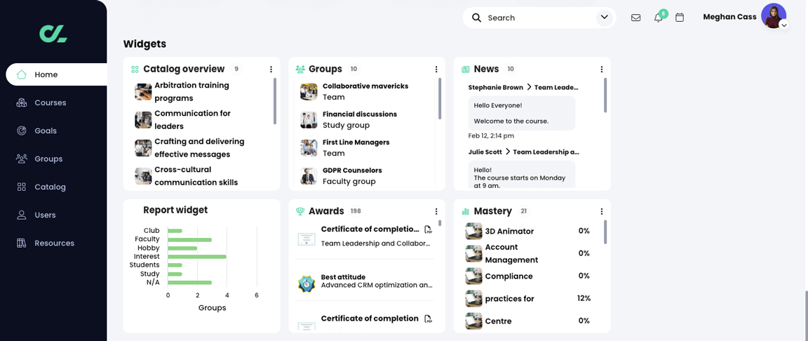Click the Groups widget scrollbar
This screenshot has width=808, height=341.
point(440,98)
